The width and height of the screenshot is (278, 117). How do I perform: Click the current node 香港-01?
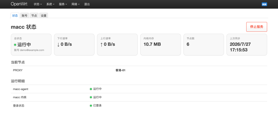(x=121, y=70)
